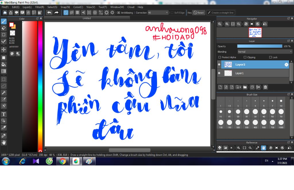Click the foreground color swatch
Image resolution: width=294 pixels, height=190 pixels.
(11, 25)
